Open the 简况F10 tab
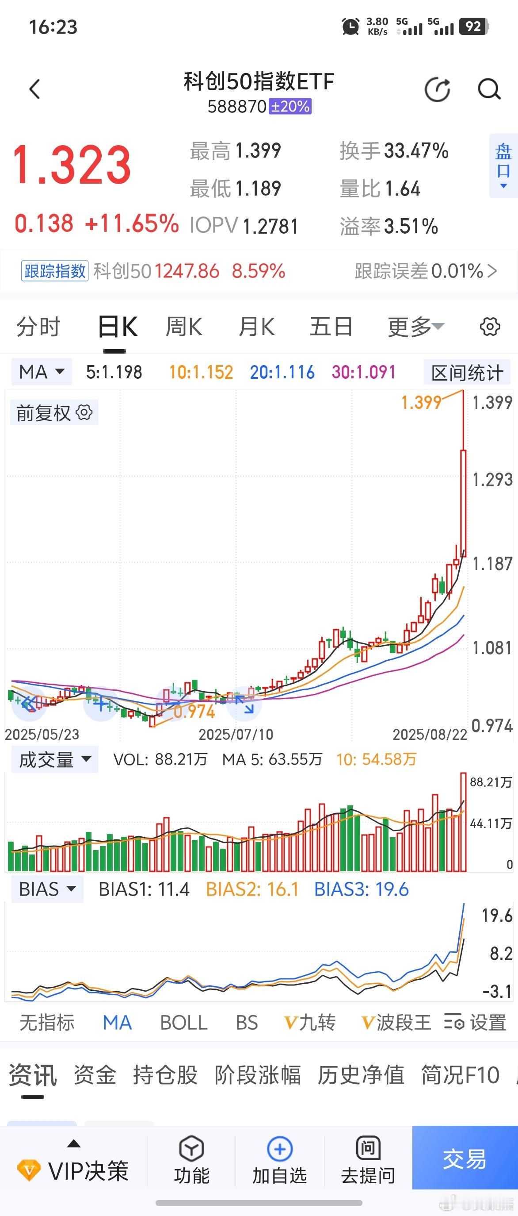 460,1075
